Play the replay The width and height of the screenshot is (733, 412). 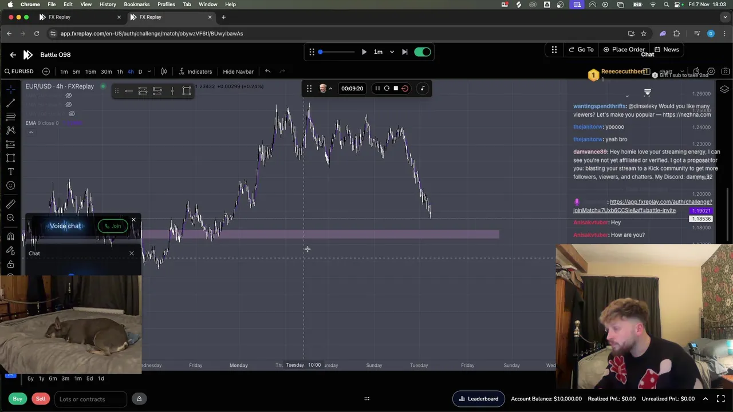click(364, 52)
